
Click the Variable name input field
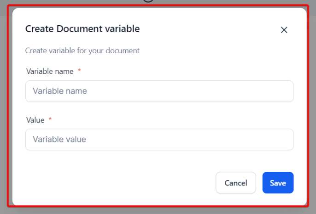pyautogui.click(x=159, y=91)
